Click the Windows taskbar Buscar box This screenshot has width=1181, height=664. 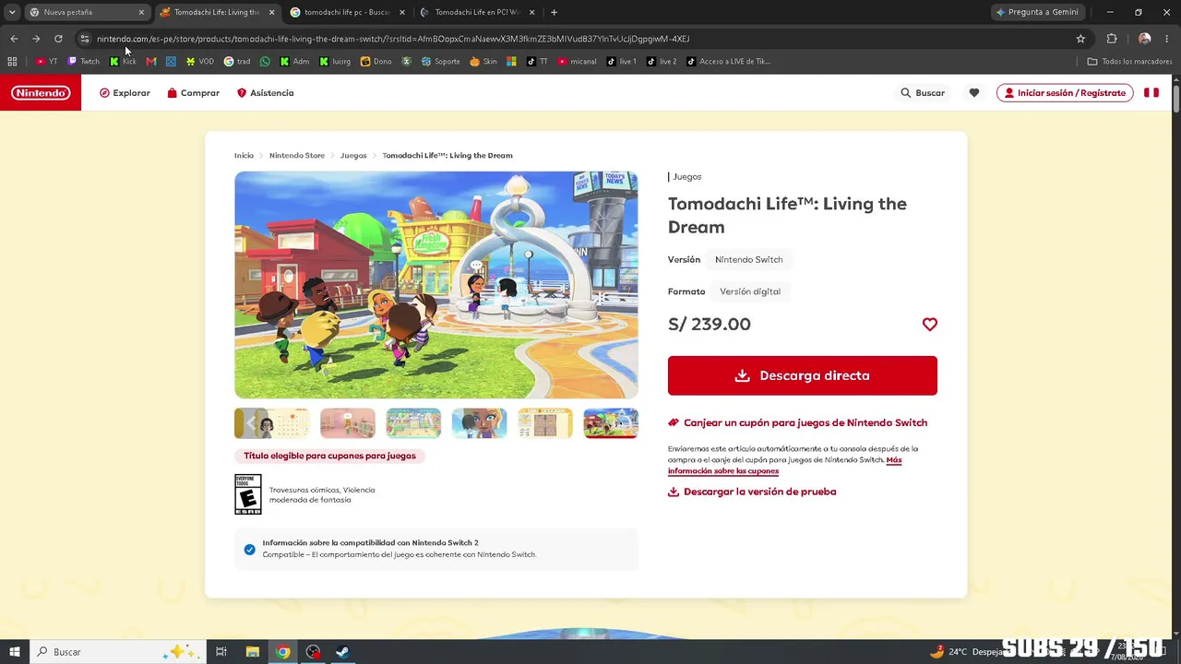click(119, 652)
